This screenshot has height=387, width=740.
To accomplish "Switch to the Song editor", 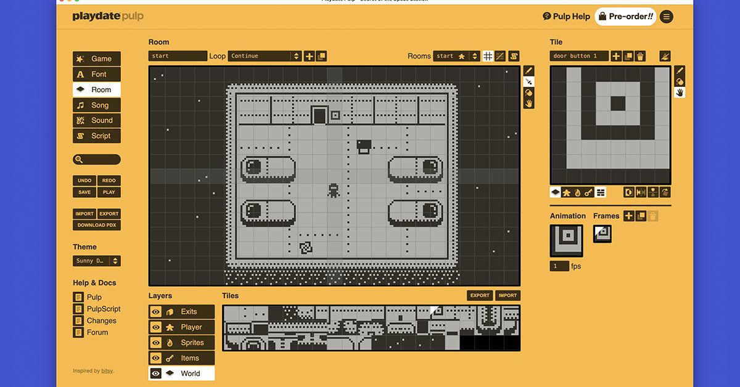I will pos(97,105).
